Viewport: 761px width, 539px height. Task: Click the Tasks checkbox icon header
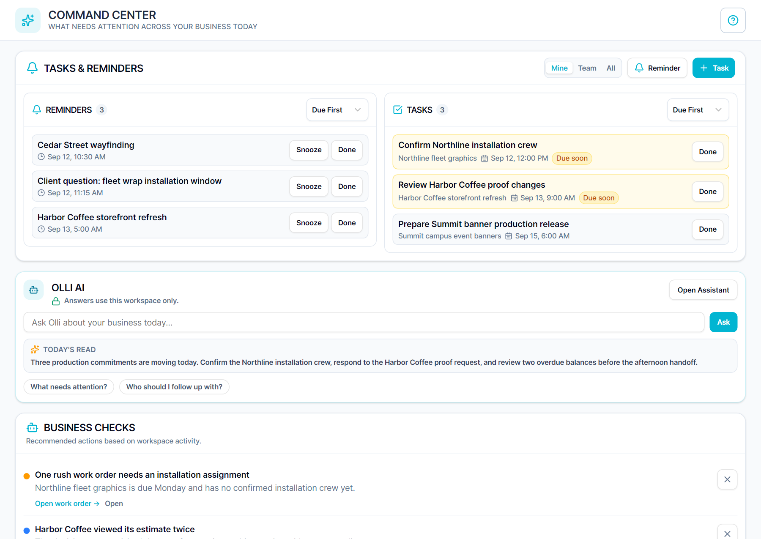[x=398, y=110]
